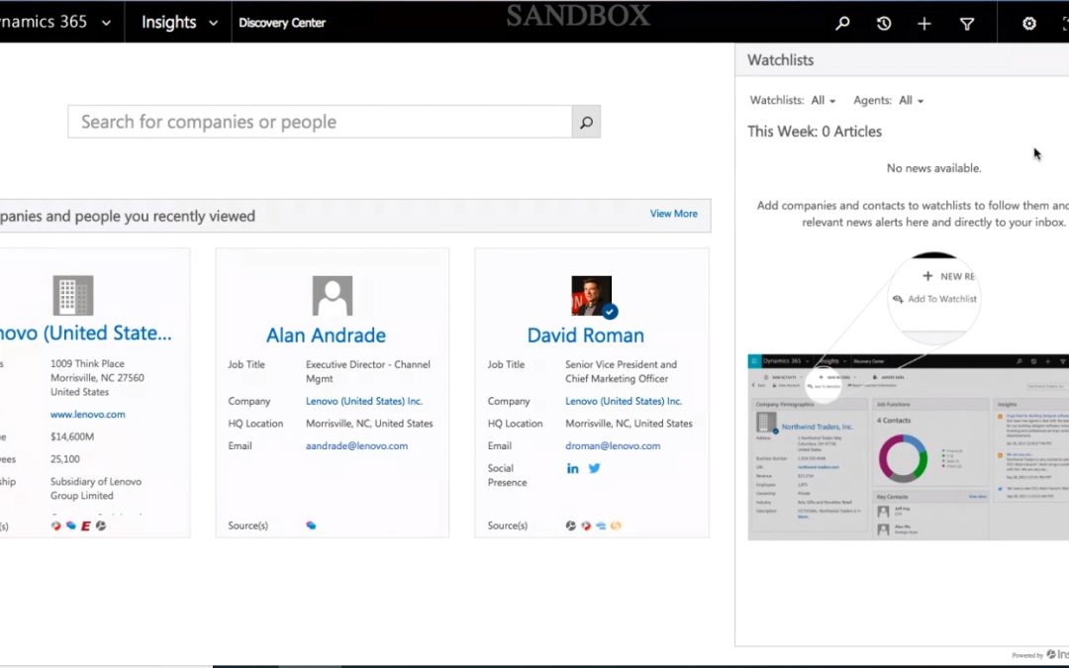Screen dimensions: 1069x668
Task: Open David Roman's company Lenovo link
Action: tap(624, 401)
